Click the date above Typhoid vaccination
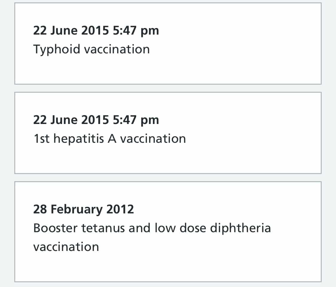 (x=96, y=31)
